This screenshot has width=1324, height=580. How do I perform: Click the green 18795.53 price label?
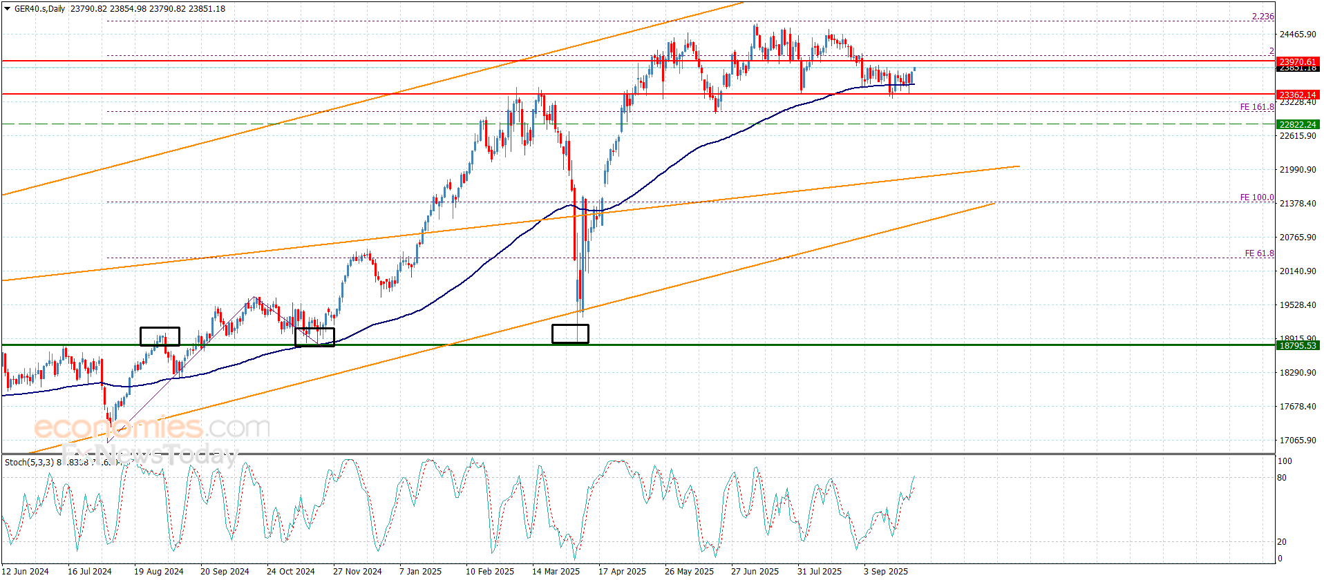pos(1298,345)
